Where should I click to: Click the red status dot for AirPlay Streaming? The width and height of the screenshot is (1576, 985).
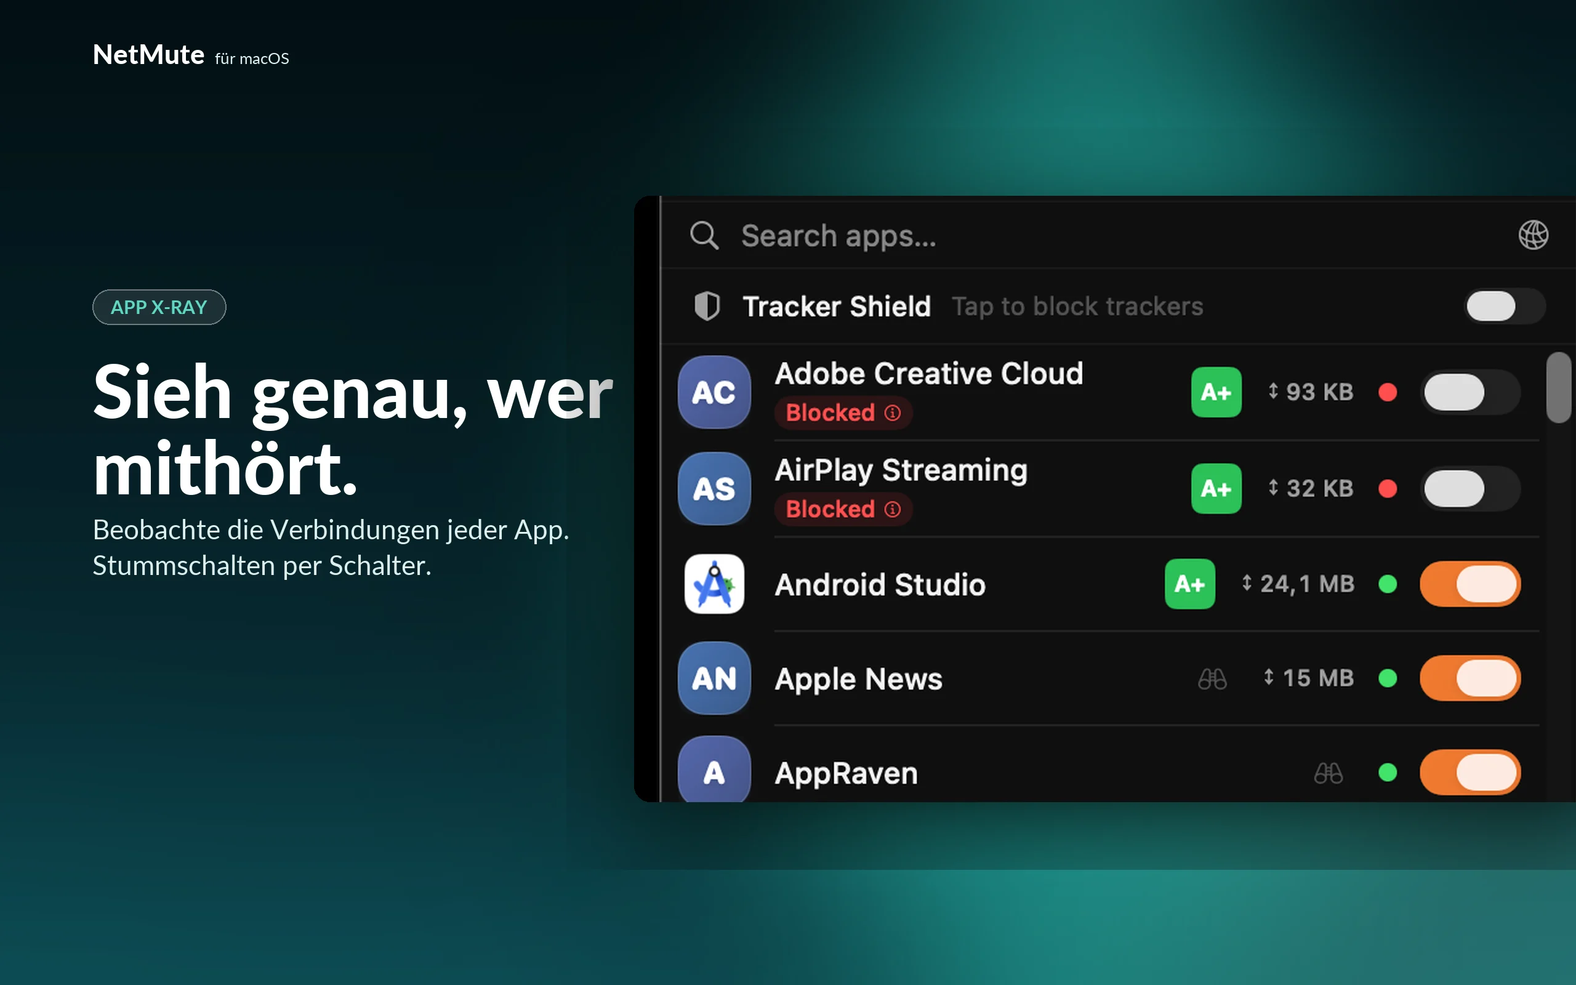pos(1388,489)
